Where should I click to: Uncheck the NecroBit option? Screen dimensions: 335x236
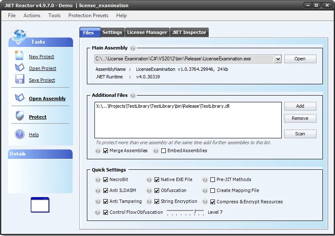(105, 180)
